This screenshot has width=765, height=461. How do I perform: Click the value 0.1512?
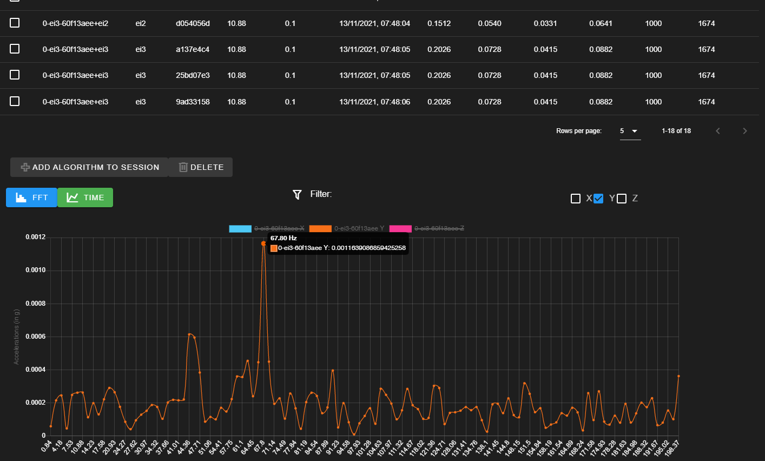coord(439,23)
